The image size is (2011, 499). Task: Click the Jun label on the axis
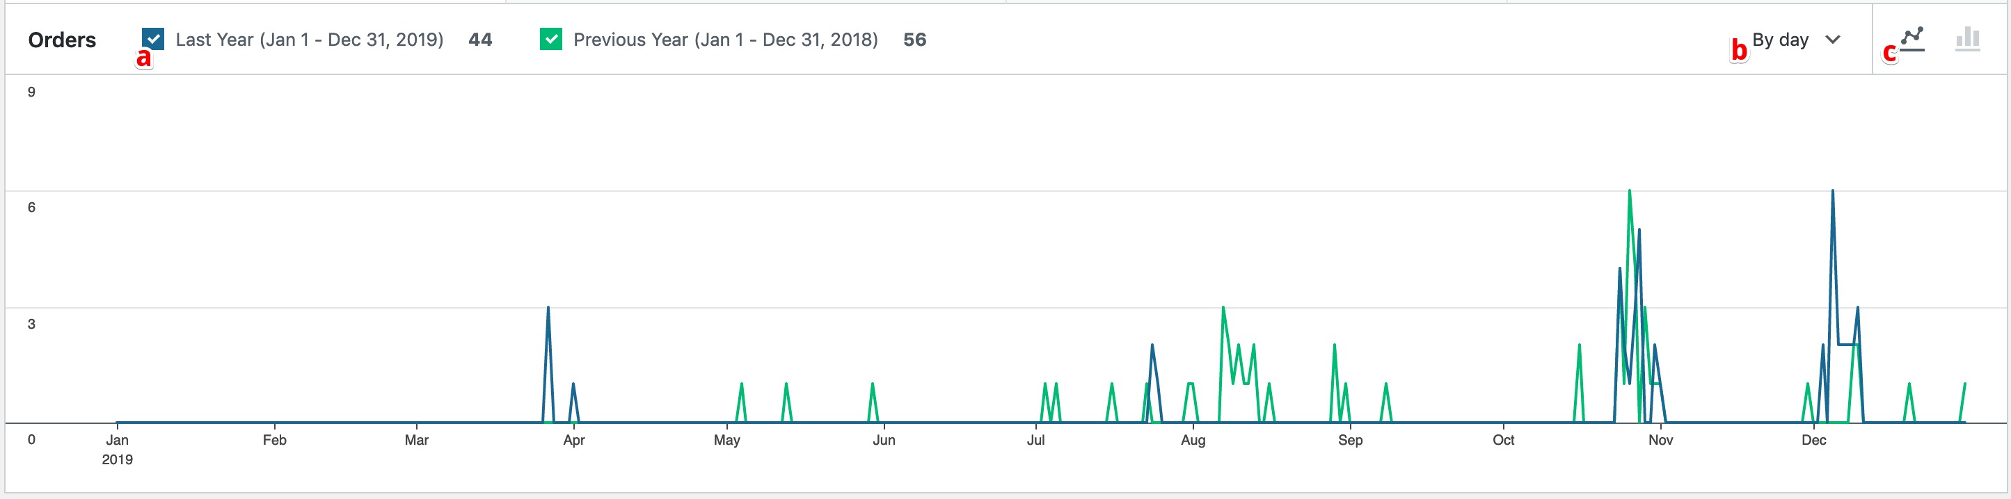point(884,441)
